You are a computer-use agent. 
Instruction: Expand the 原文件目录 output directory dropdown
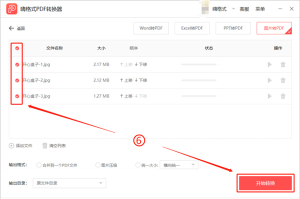point(69,183)
